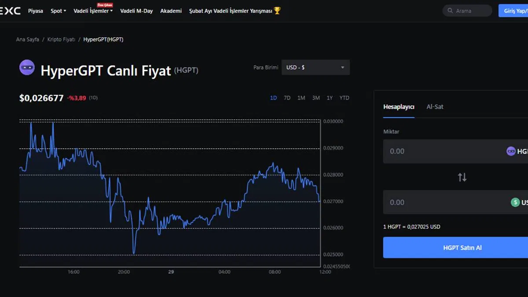
Task: Select the YTD chart range
Action: pos(344,98)
